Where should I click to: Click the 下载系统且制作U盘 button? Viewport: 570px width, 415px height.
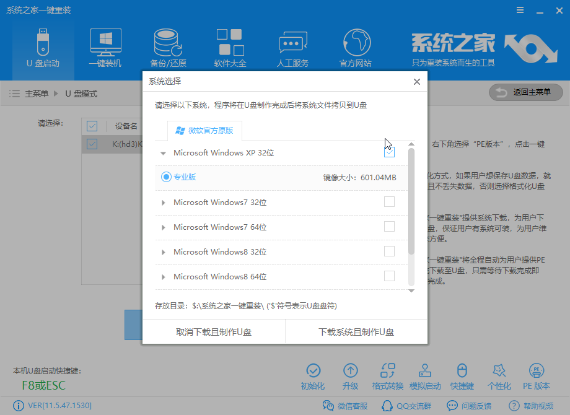(356, 333)
